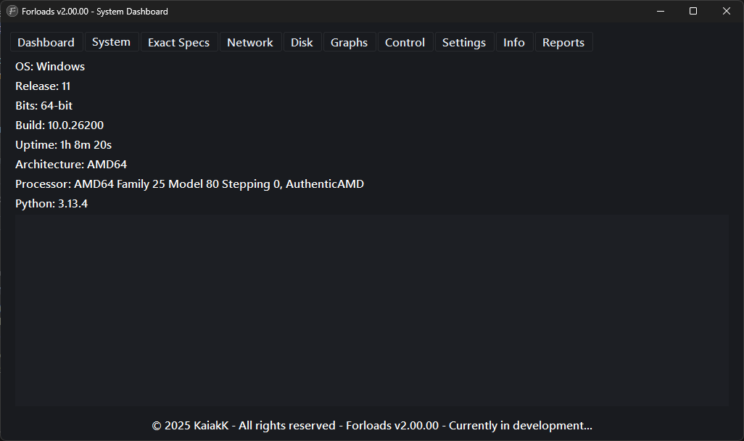Open the Reports tab
This screenshot has height=441, width=744.
point(563,42)
